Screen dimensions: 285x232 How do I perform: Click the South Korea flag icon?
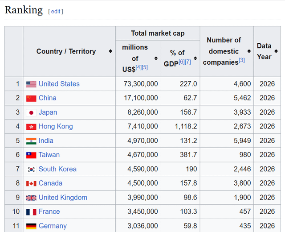coord(31,170)
